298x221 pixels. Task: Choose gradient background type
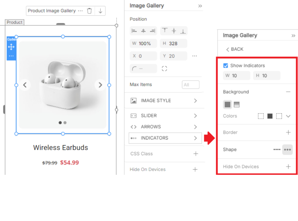[237, 105]
